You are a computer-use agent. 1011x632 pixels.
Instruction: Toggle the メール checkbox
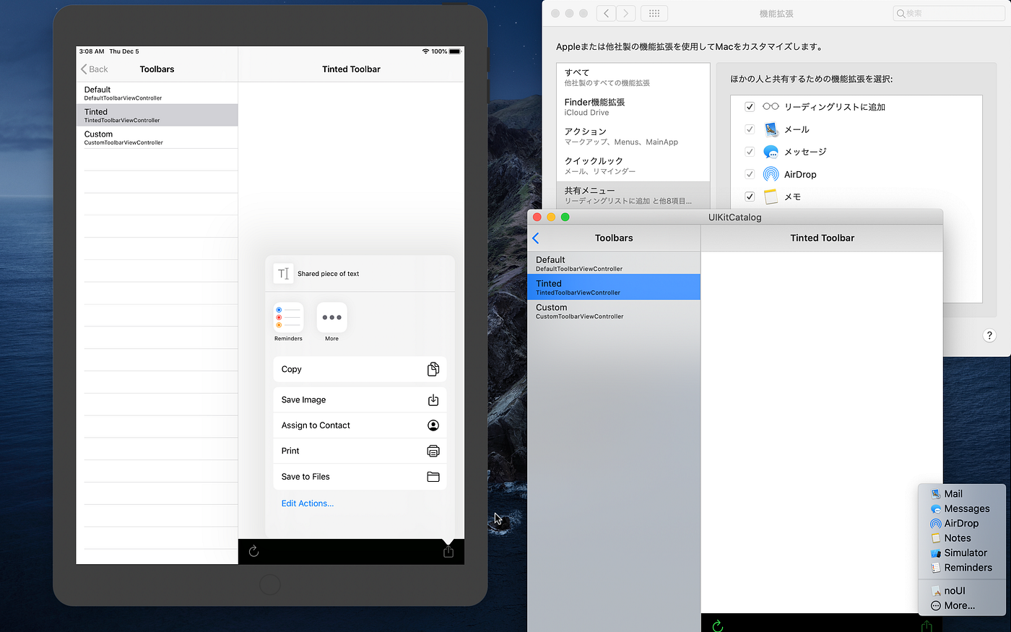click(x=750, y=129)
